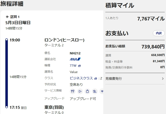Click the 東京(羽田) arrival airport

coord(54,107)
